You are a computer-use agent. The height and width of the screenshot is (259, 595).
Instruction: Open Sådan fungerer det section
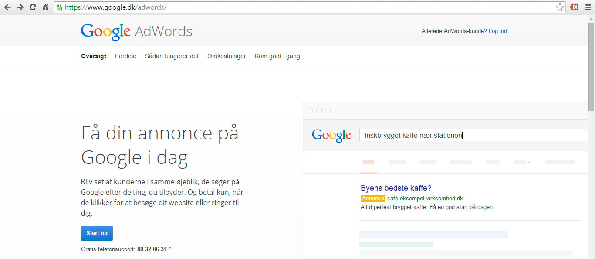(x=172, y=56)
